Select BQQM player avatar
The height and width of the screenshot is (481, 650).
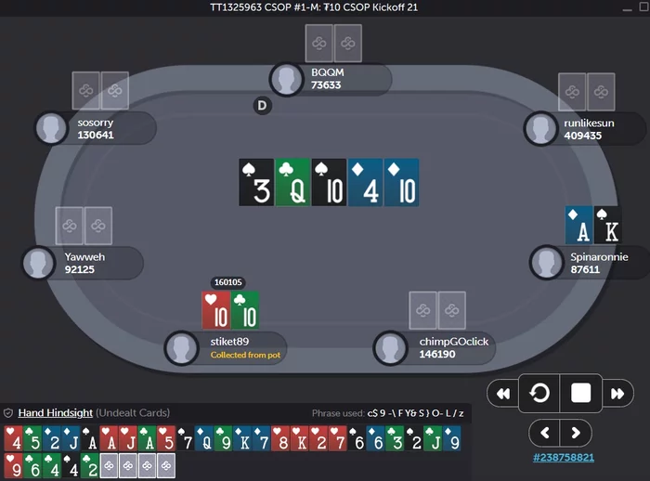point(286,79)
